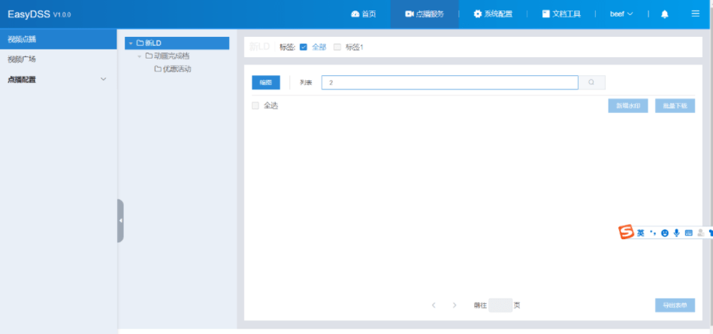Viewport: 713px width, 334px height.
Task: Click the 批量下载 button
Action: tap(675, 106)
